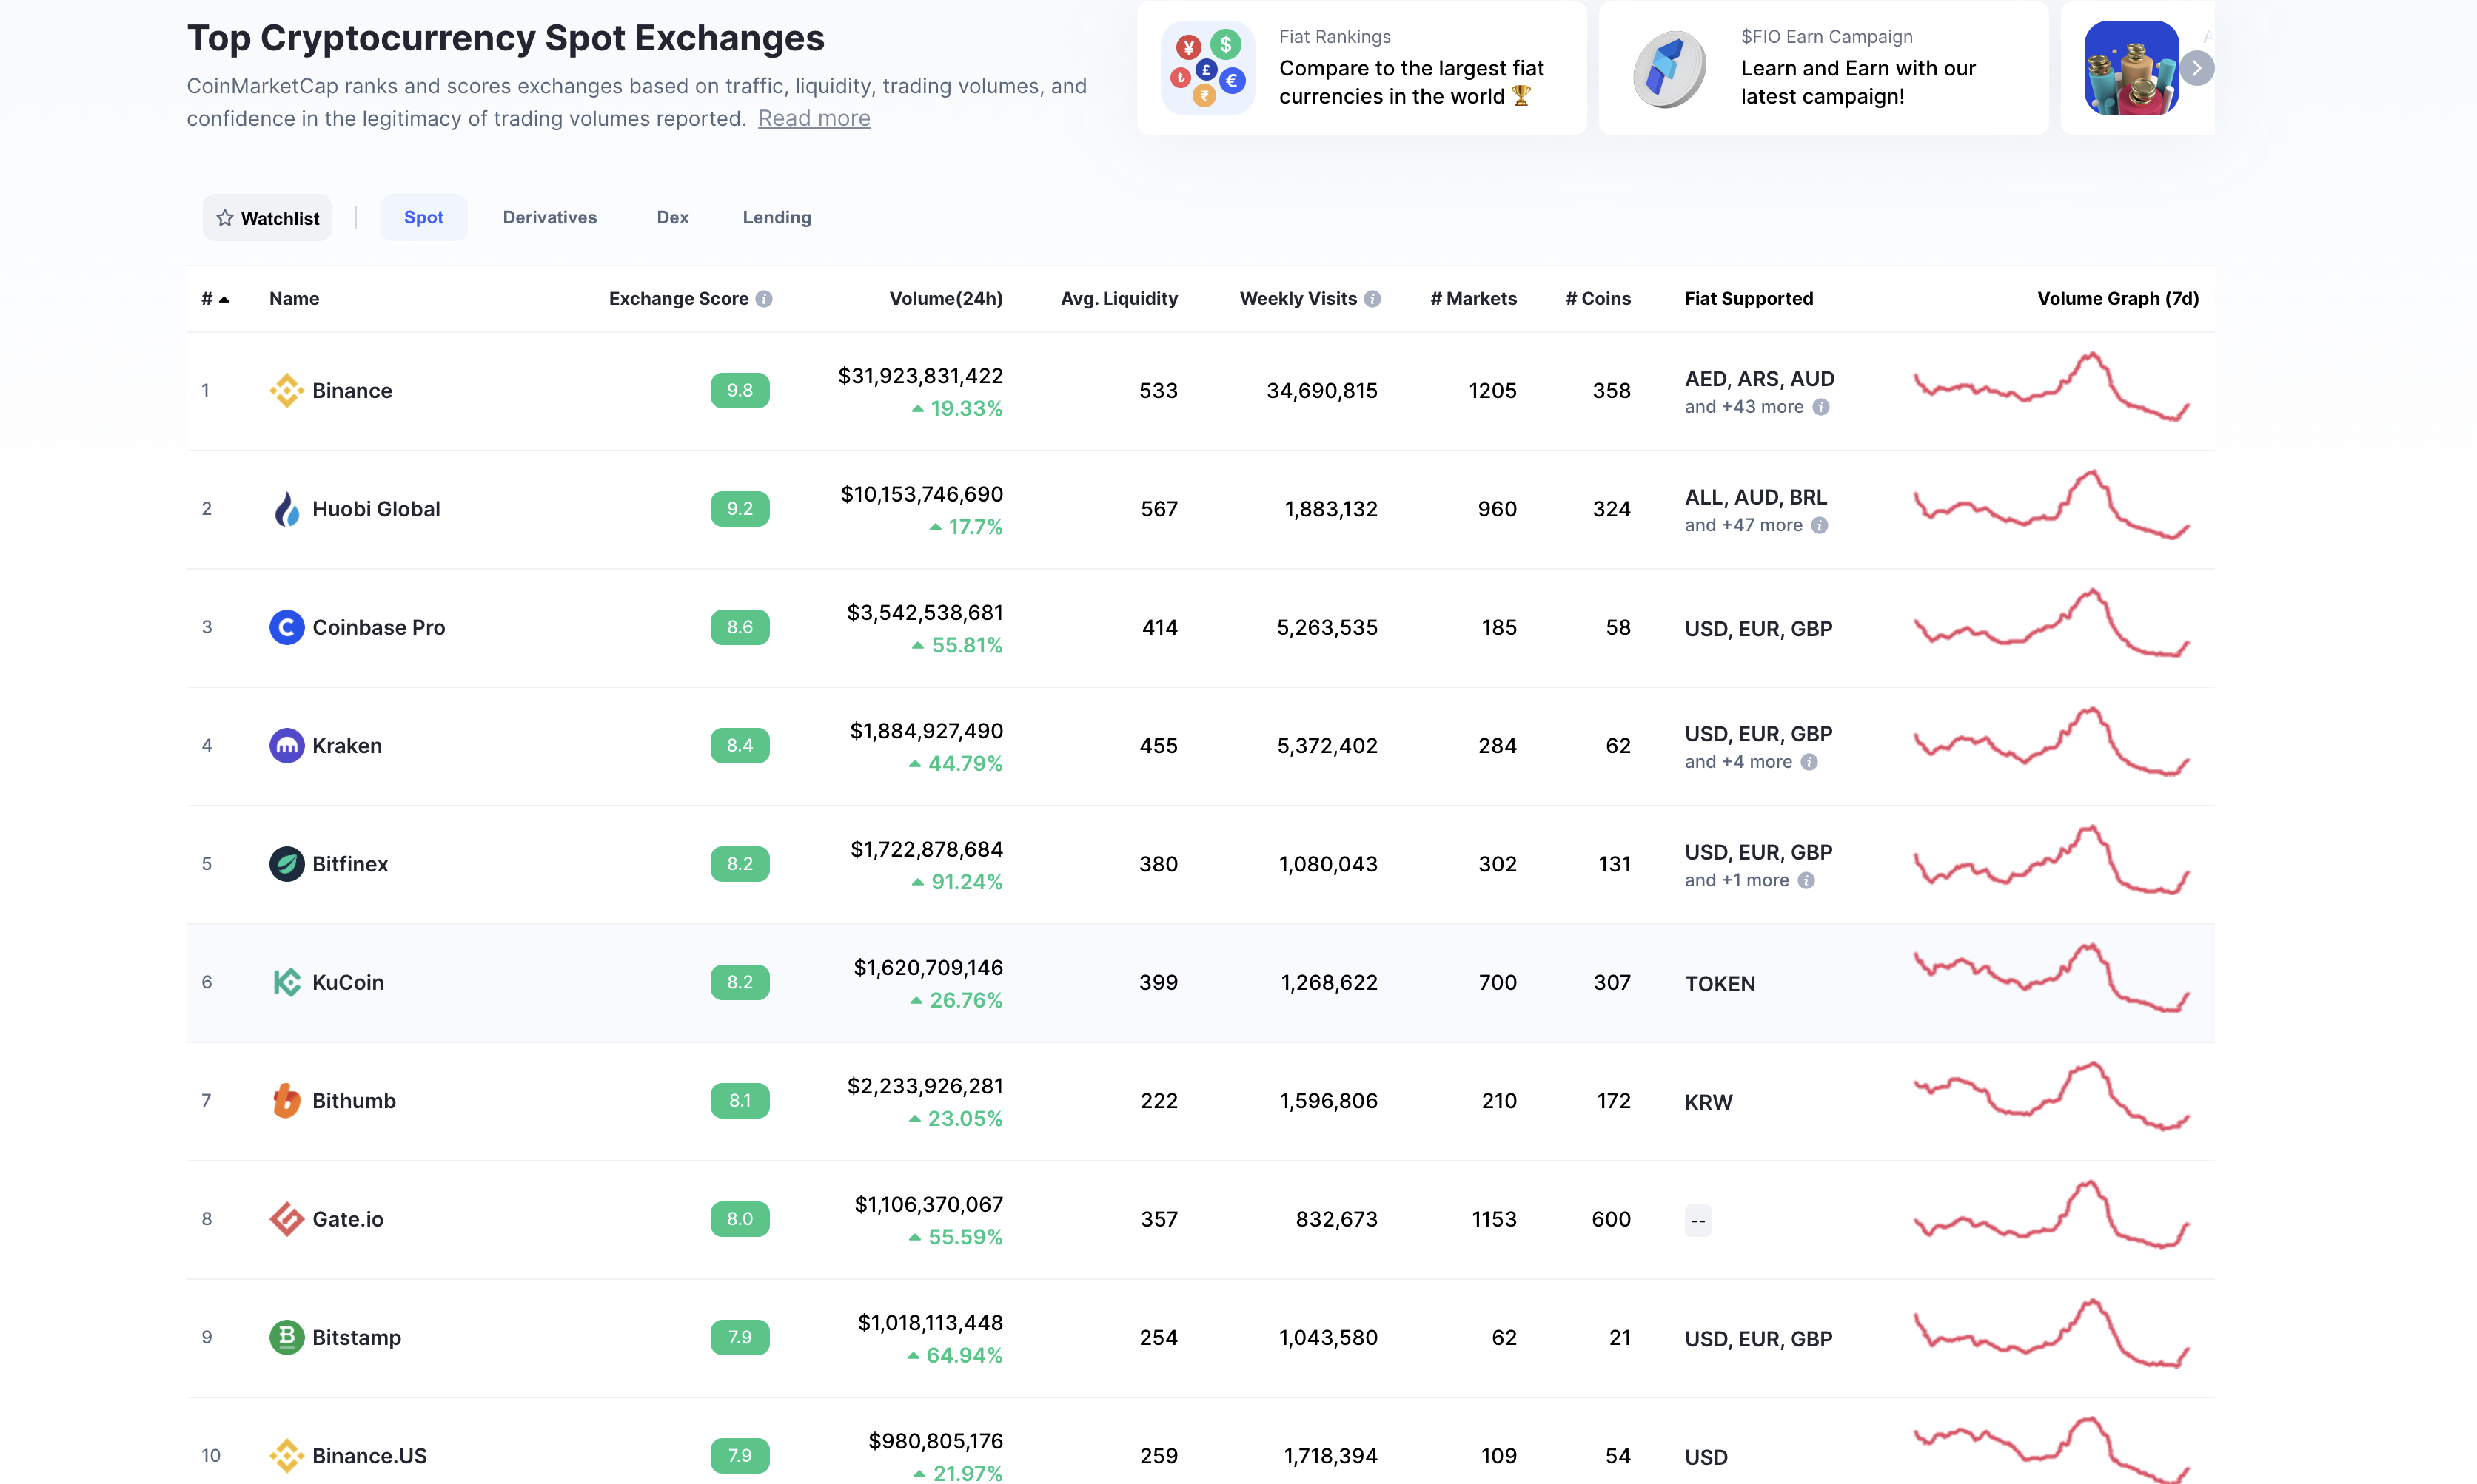Screen dimensions: 2477x1484
Task: Click the Coinbase Pro logo icon
Action: pyautogui.click(x=286, y=627)
